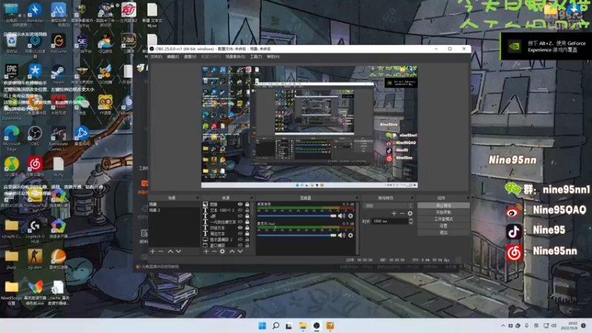Toggle the lock on the q群 source
The height and width of the screenshot is (333, 592).
(247, 216)
